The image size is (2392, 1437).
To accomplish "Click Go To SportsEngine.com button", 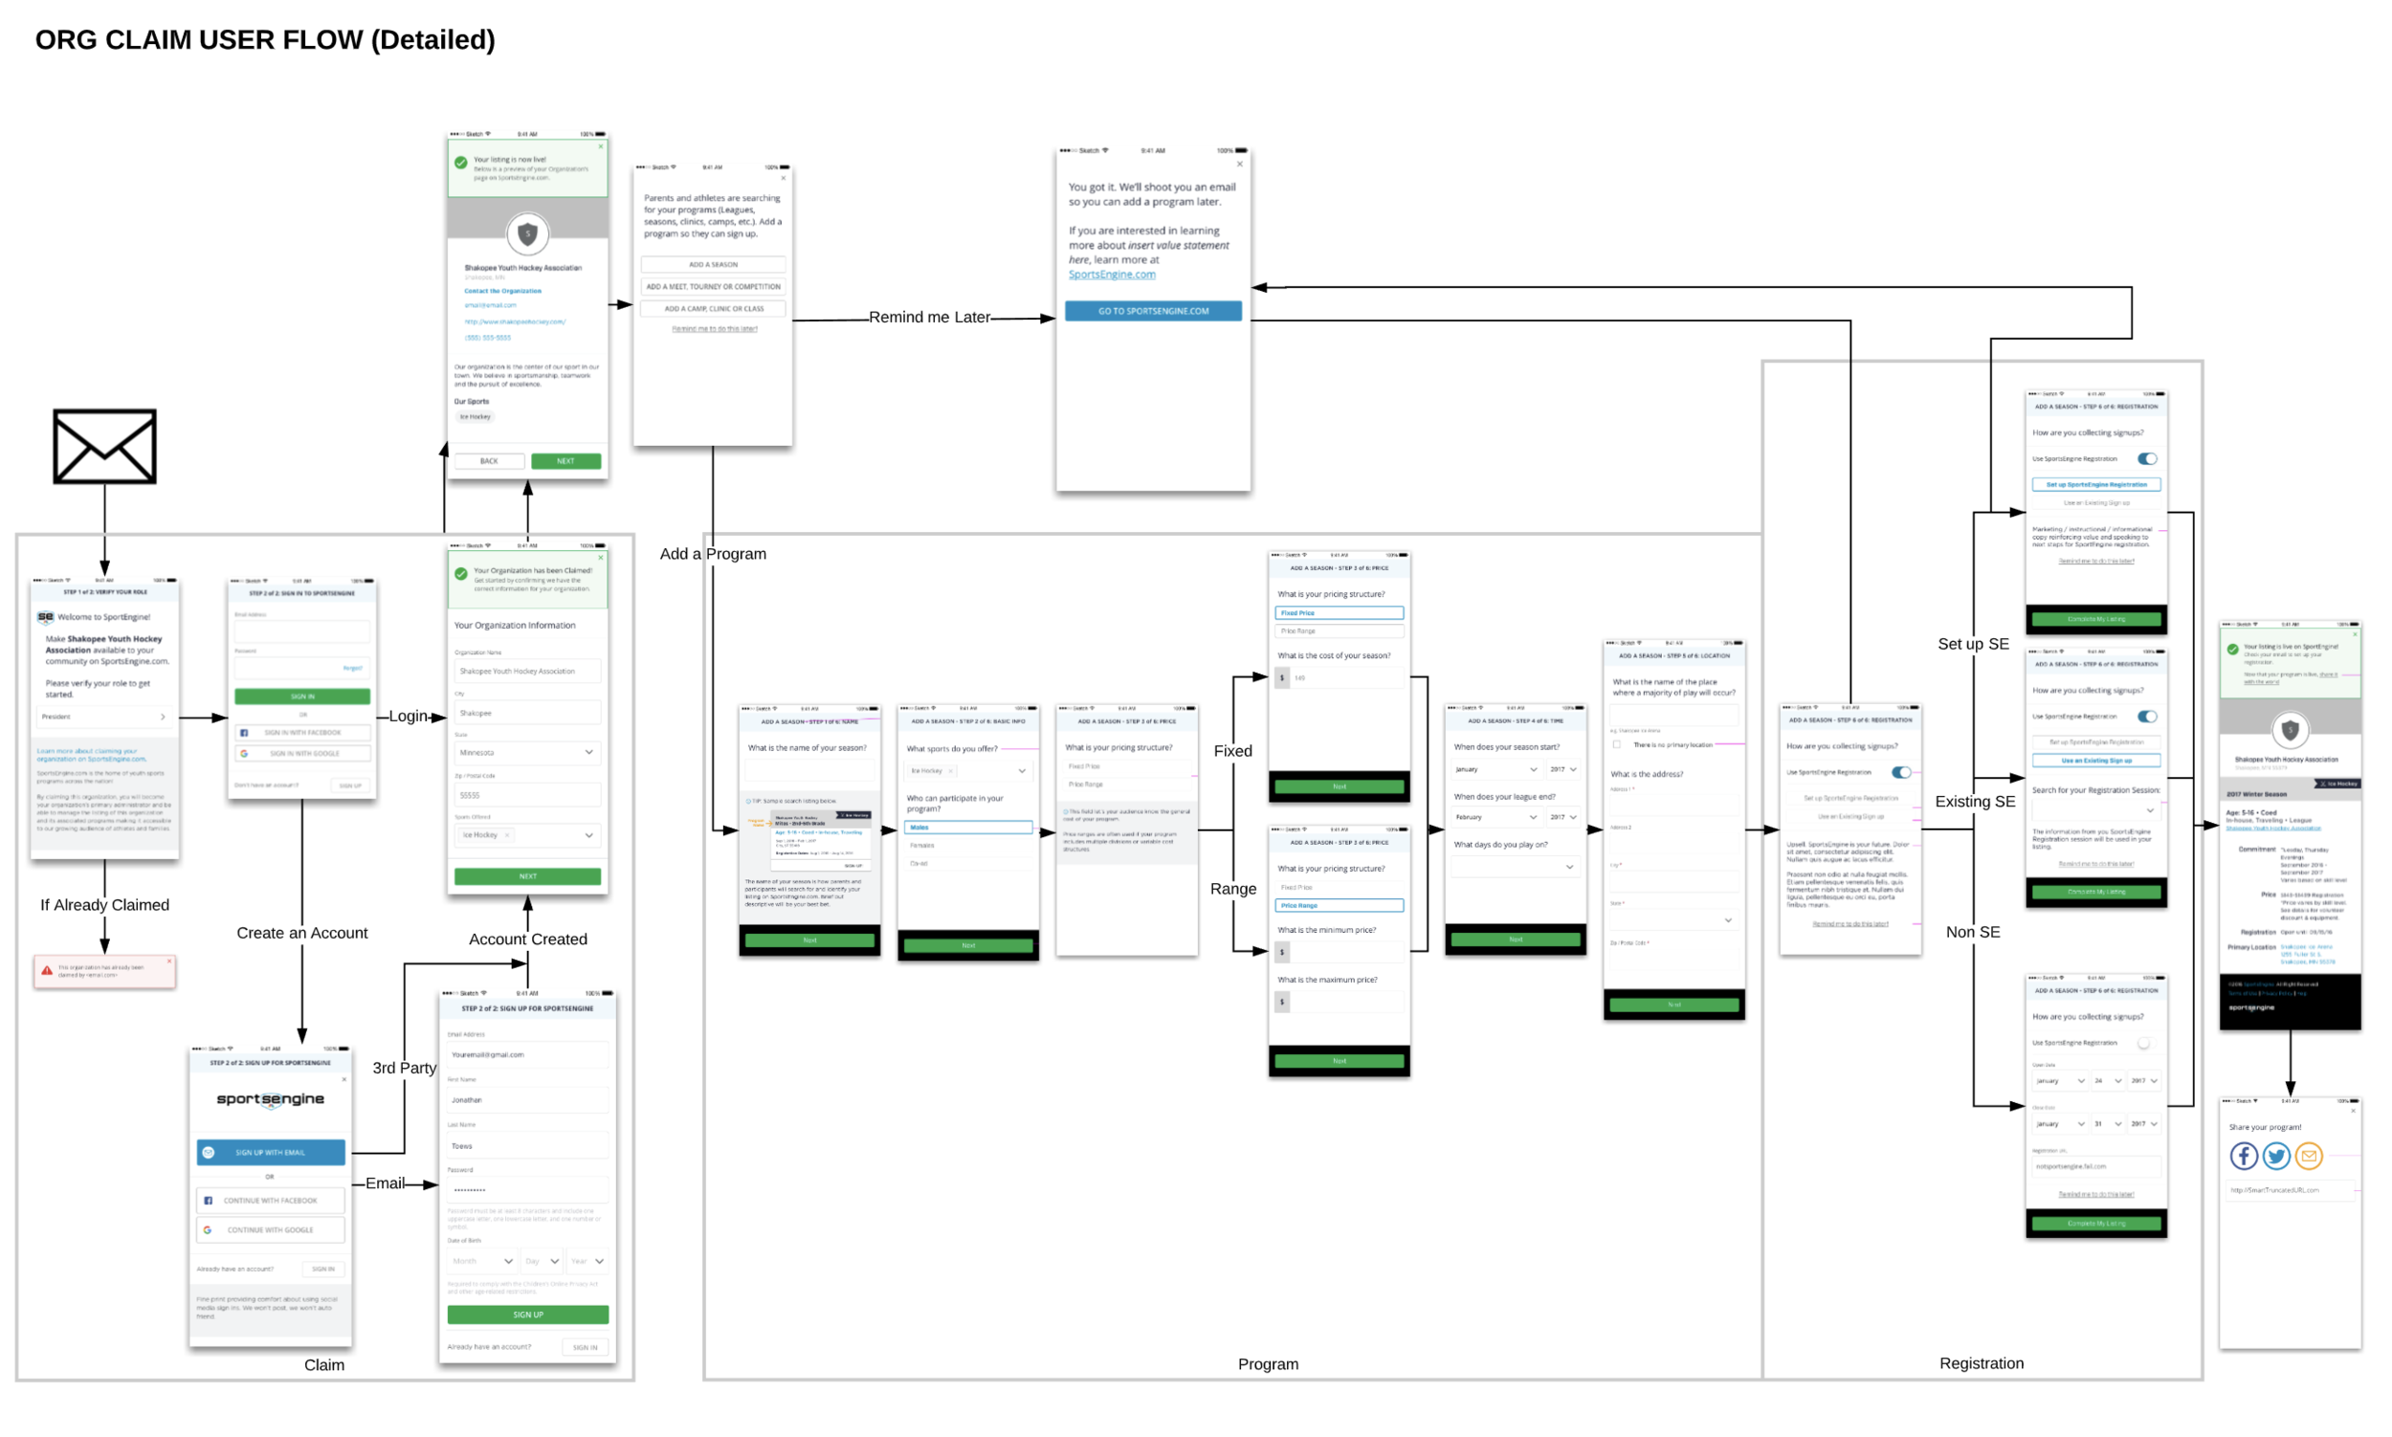I will tap(1152, 311).
